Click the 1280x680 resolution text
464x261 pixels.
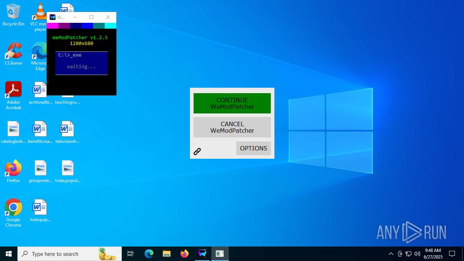[82, 43]
